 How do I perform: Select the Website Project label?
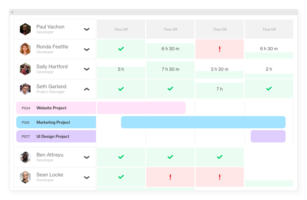[x=51, y=108]
